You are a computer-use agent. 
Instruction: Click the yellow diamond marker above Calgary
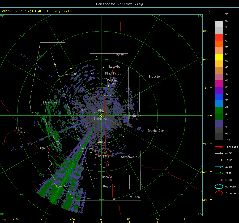tap(105, 153)
